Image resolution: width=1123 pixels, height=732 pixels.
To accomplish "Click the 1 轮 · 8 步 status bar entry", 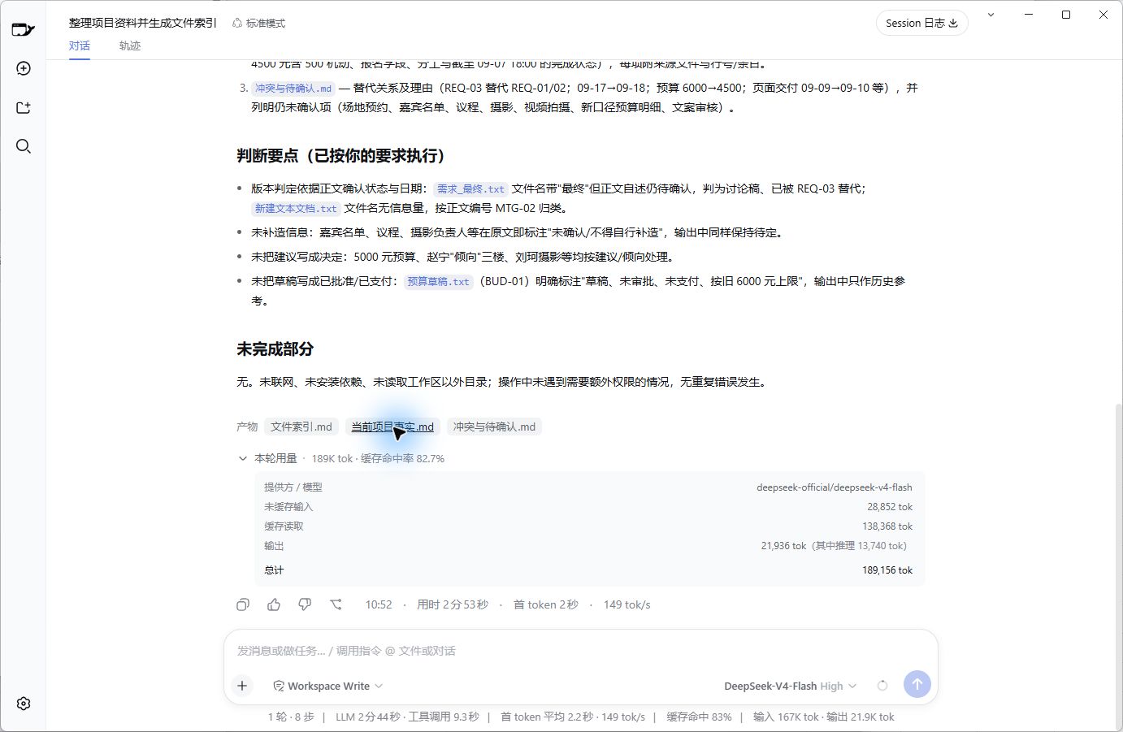I will point(291,717).
